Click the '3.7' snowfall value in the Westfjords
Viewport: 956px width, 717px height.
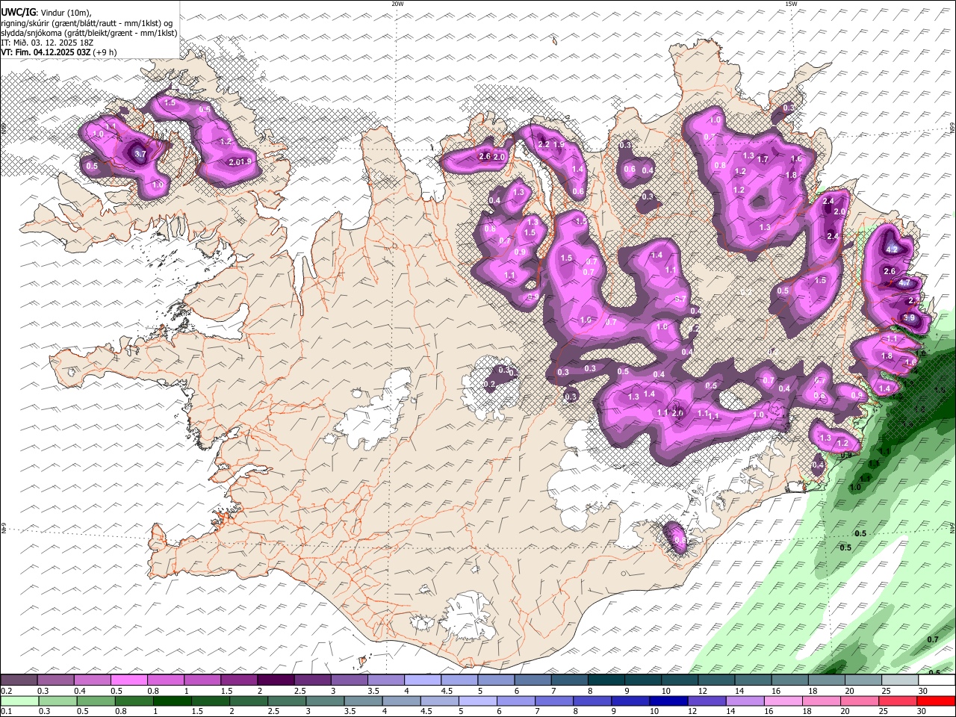pos(140,155)
